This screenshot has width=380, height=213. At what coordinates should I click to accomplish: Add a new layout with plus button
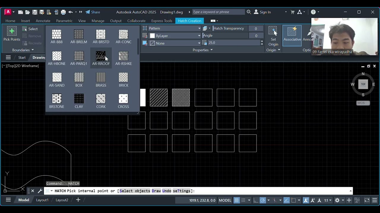point(78,200)
